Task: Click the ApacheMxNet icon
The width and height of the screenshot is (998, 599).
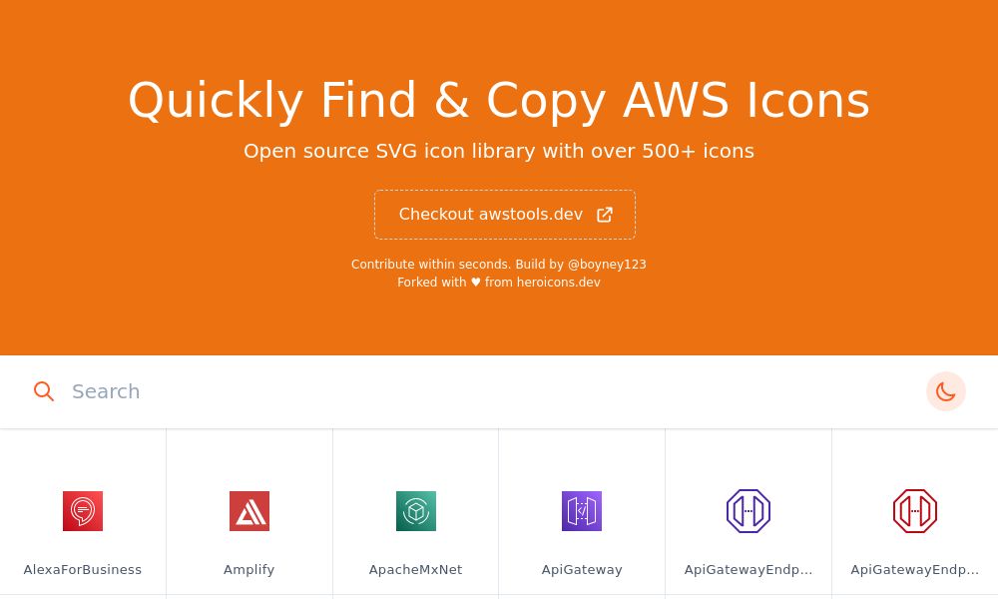Action: tap(415, 511)
